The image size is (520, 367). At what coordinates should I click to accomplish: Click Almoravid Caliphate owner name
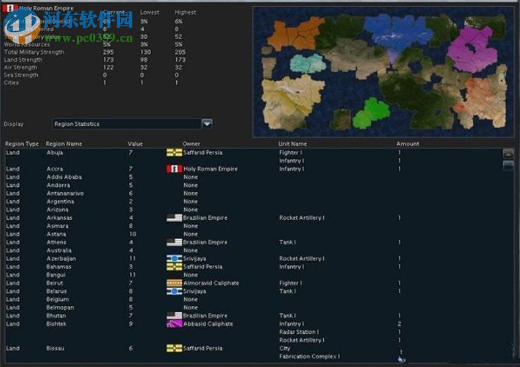pyautogui.click(x=211, y=283)
